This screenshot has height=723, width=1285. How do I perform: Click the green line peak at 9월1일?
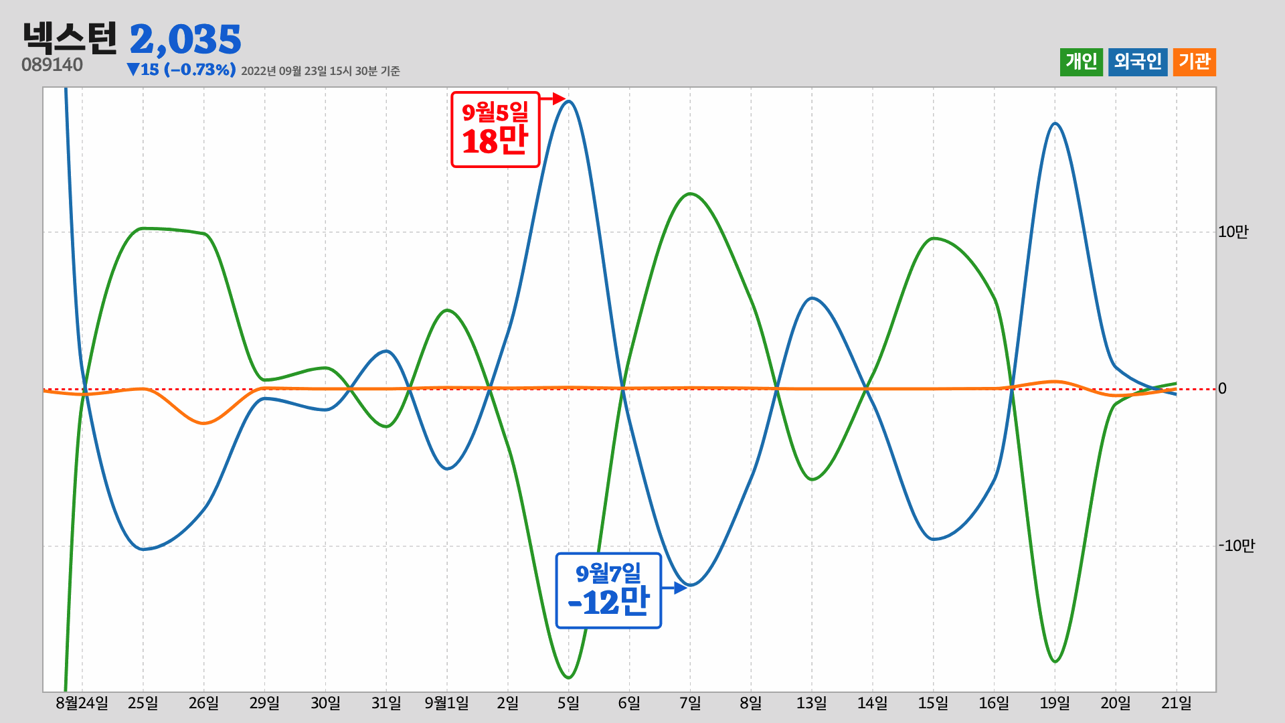click(447, 310)
